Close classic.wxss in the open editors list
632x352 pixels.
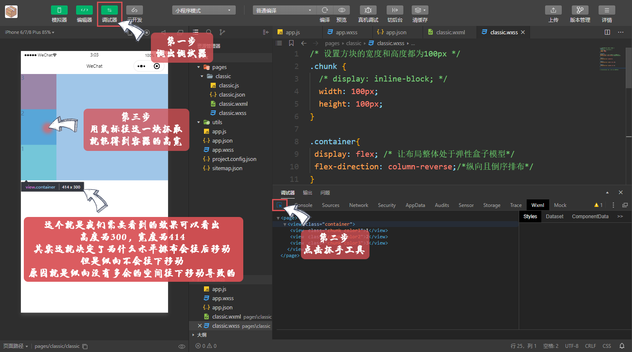pyautogui.click(x=200, y=326)
